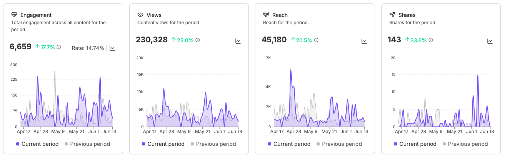
Task: Click 300 y-axis label in Engagement chart
Action: (14, 65)
